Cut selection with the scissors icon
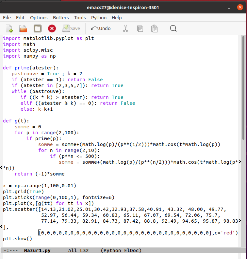 (x=125, y=28)
